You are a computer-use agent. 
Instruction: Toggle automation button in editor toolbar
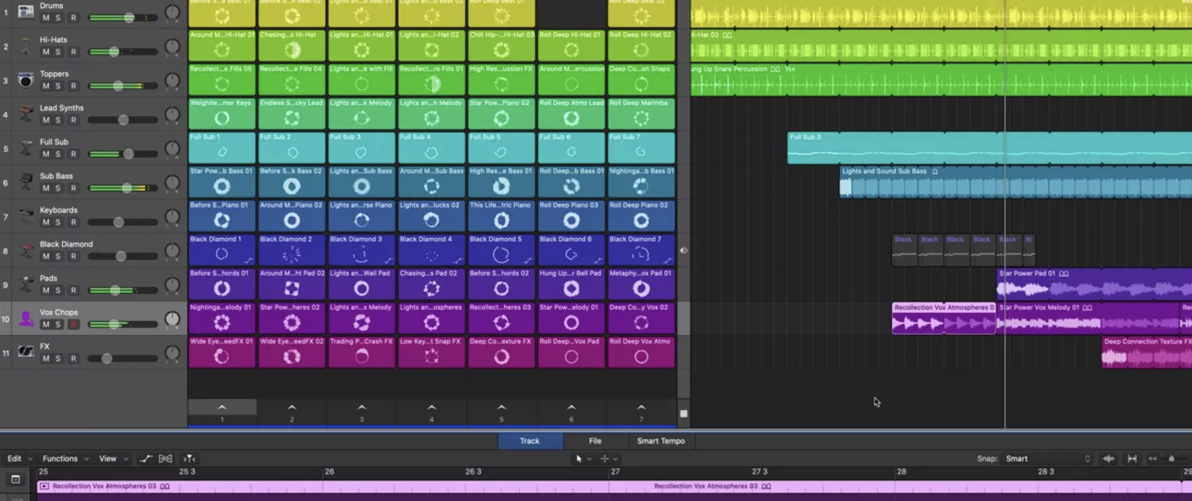145,459
